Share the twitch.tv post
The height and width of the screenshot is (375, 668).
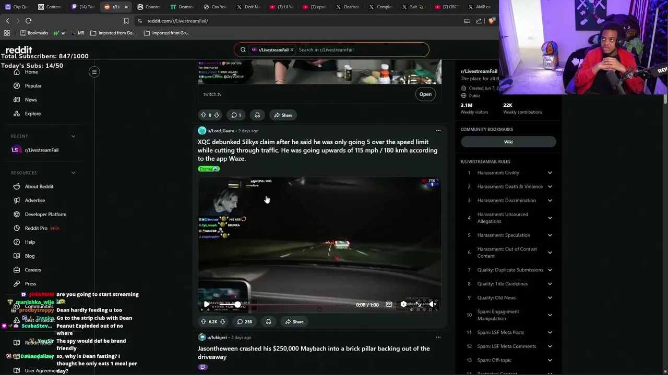pyautogui.click(x=283, y=115)
